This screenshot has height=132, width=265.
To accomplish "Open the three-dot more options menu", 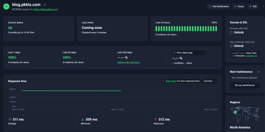I will [263, 6].
